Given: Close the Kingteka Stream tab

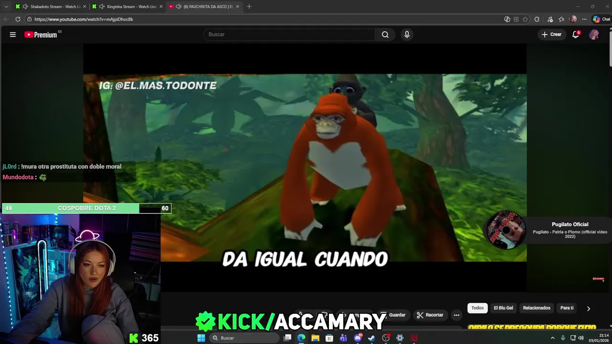Looking at the screenshot, I should (161, 7).
